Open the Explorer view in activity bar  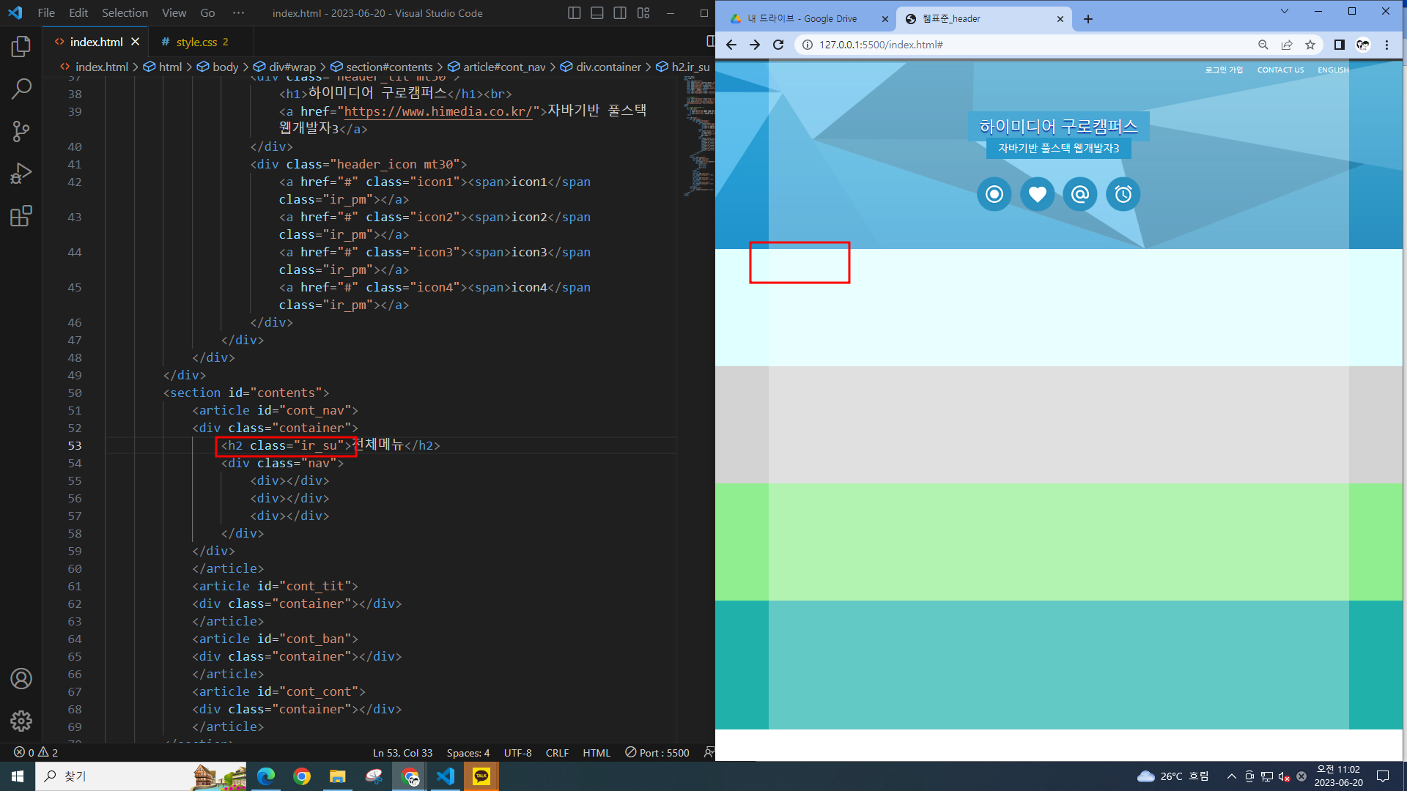click(21, 47)
